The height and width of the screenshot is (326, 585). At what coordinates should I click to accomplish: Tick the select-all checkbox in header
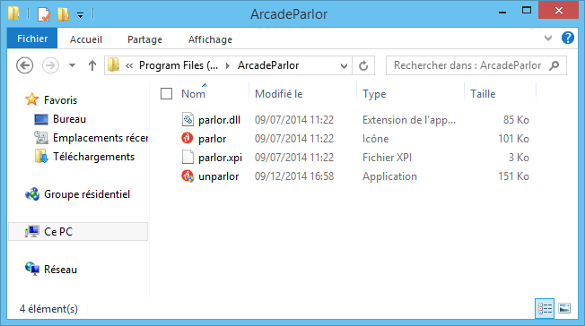tap(166, 93)
